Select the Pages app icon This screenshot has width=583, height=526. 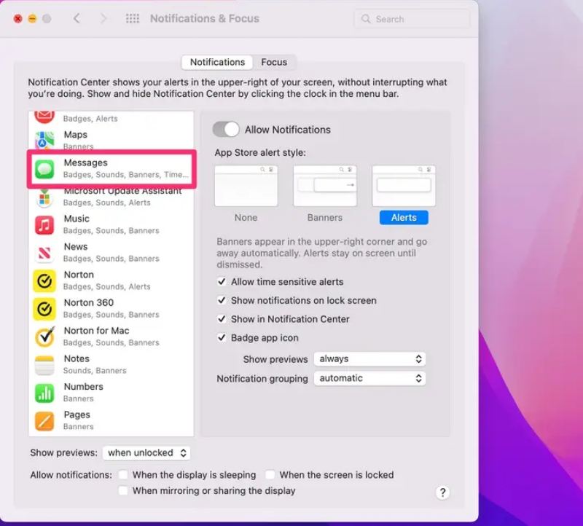(x=44, y=420)
